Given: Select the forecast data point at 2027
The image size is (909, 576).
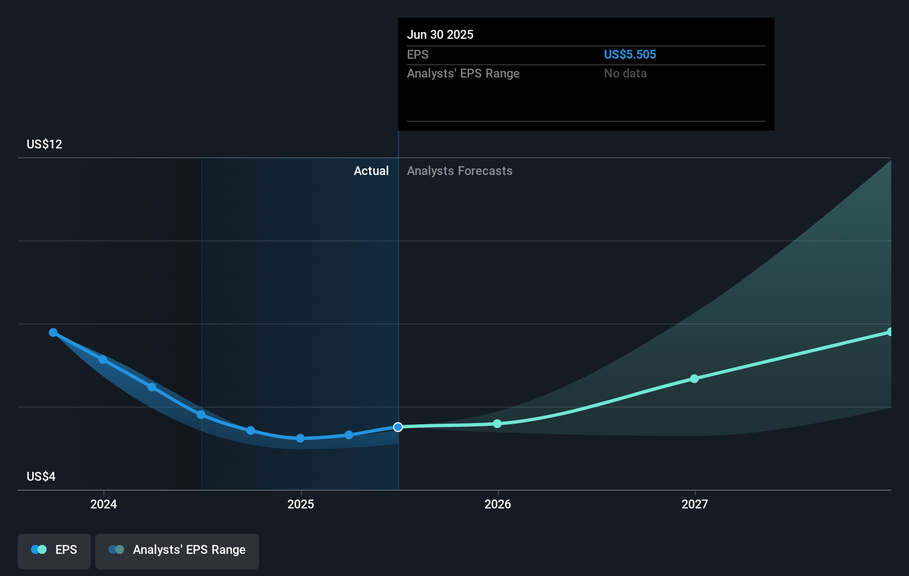Looking at the screenshot, I should (x=694, y=379).
